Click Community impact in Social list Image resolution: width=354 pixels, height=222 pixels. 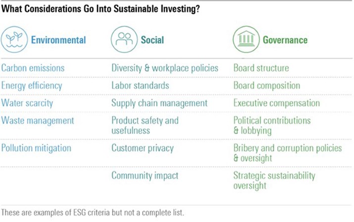pyautogui.click(x=145, y=175)
